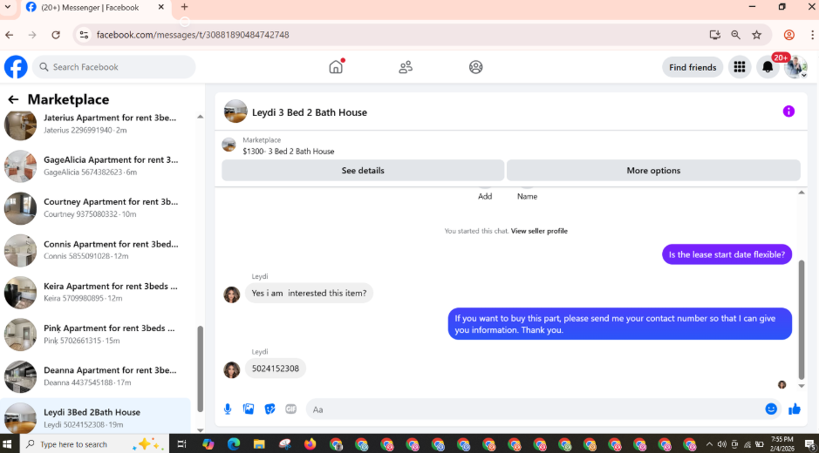Click Leydi's avatar beside the 5024152308 message
The width and height of the screenshot is (819, 453).
pyautogui.click(x=231, y=370)
